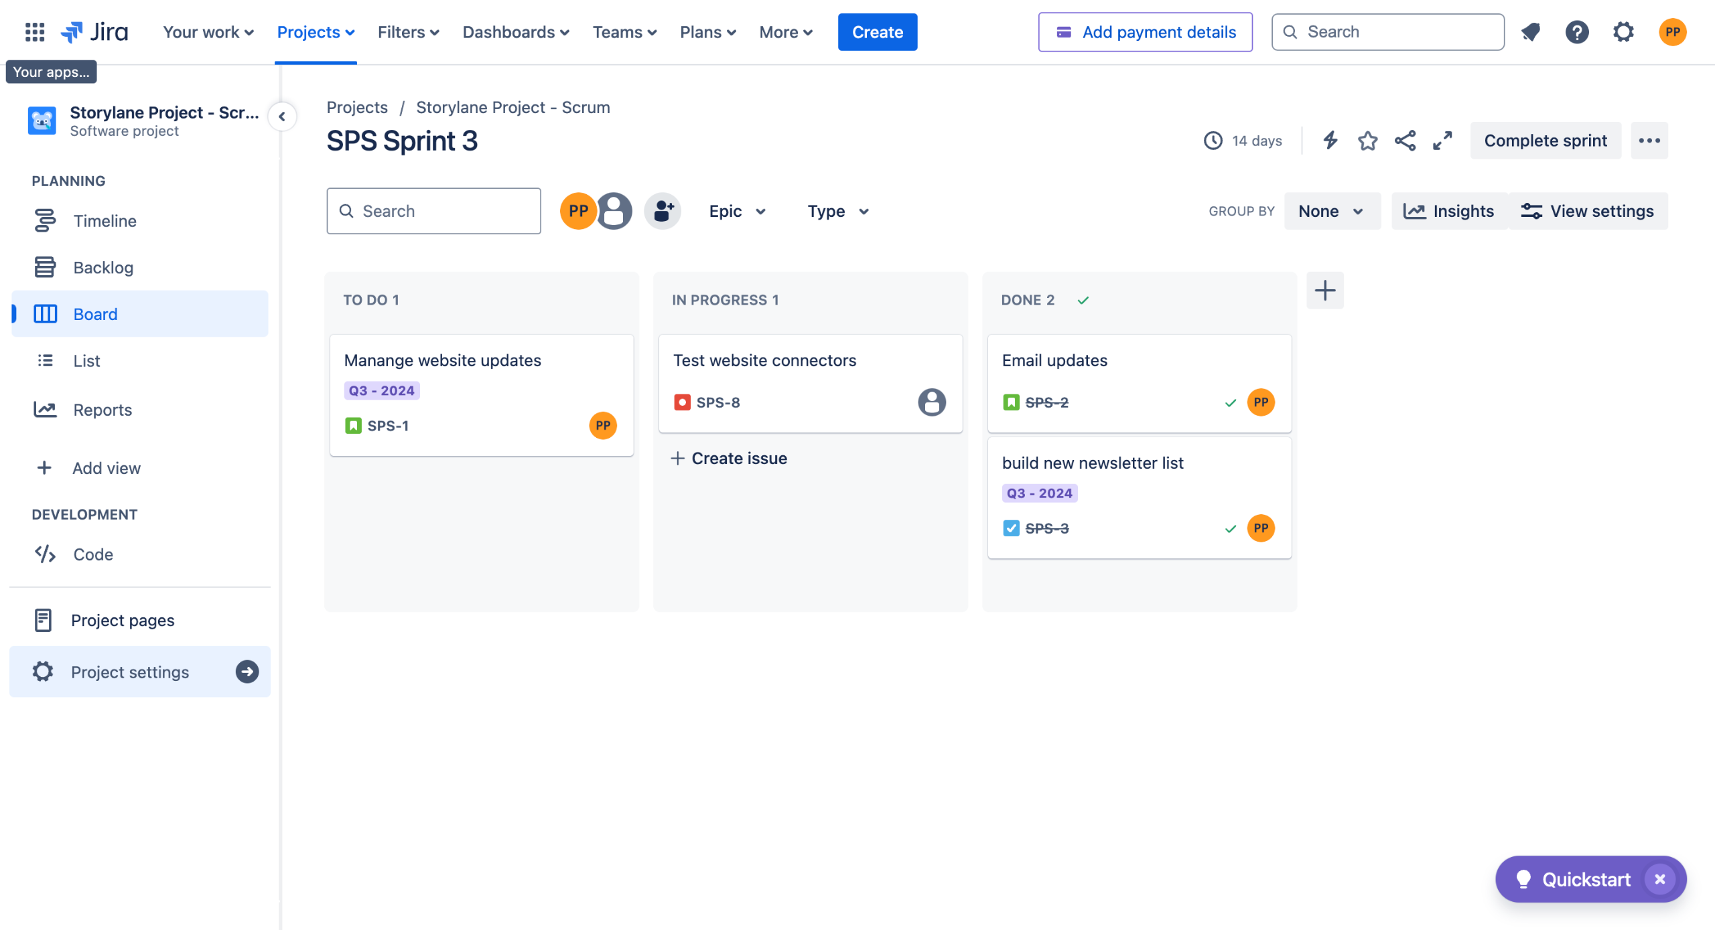
Task: Open the help question mark icon
Action: point(1577,31)
